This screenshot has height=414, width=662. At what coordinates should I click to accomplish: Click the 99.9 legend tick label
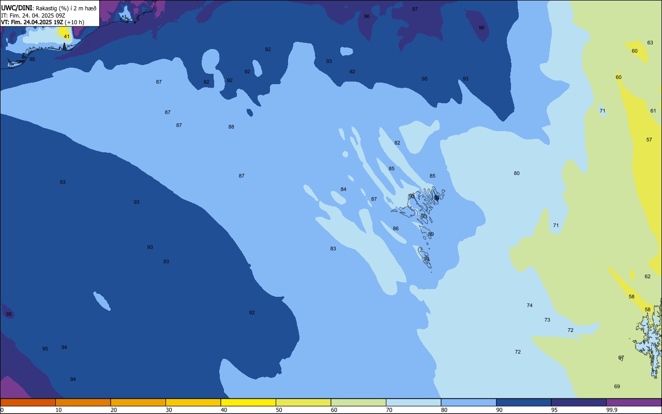612,410
